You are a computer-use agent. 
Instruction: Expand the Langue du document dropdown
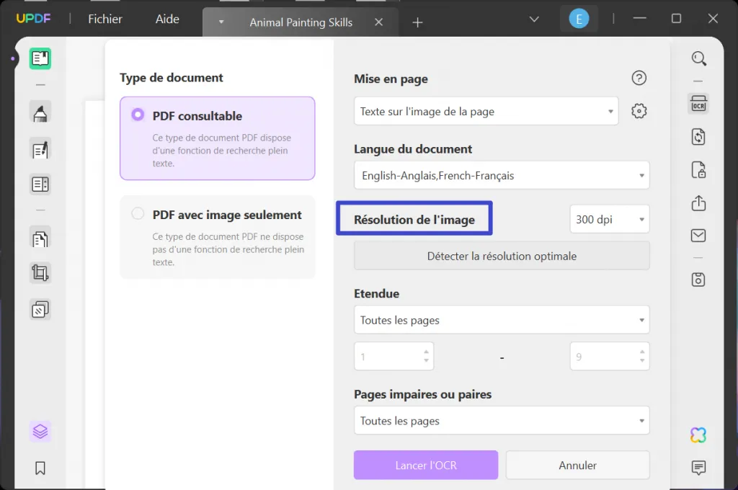(501, 175)
